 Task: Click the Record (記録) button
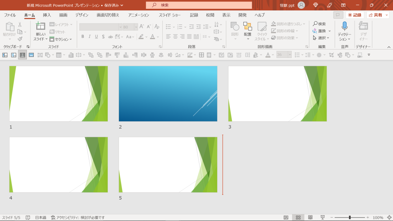click(355, 15)
